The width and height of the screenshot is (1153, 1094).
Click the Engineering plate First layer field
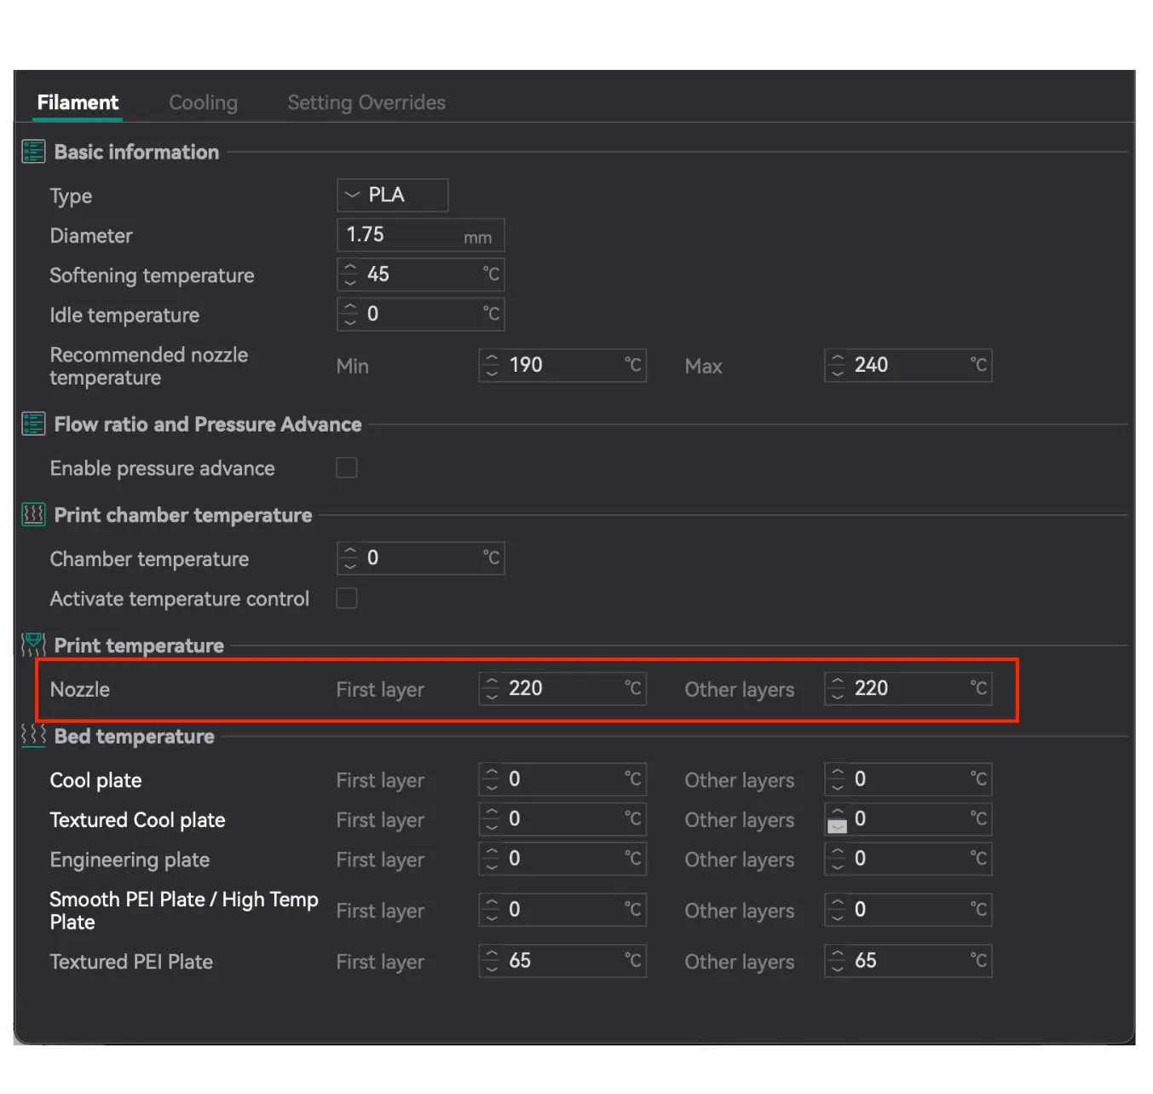562,859
